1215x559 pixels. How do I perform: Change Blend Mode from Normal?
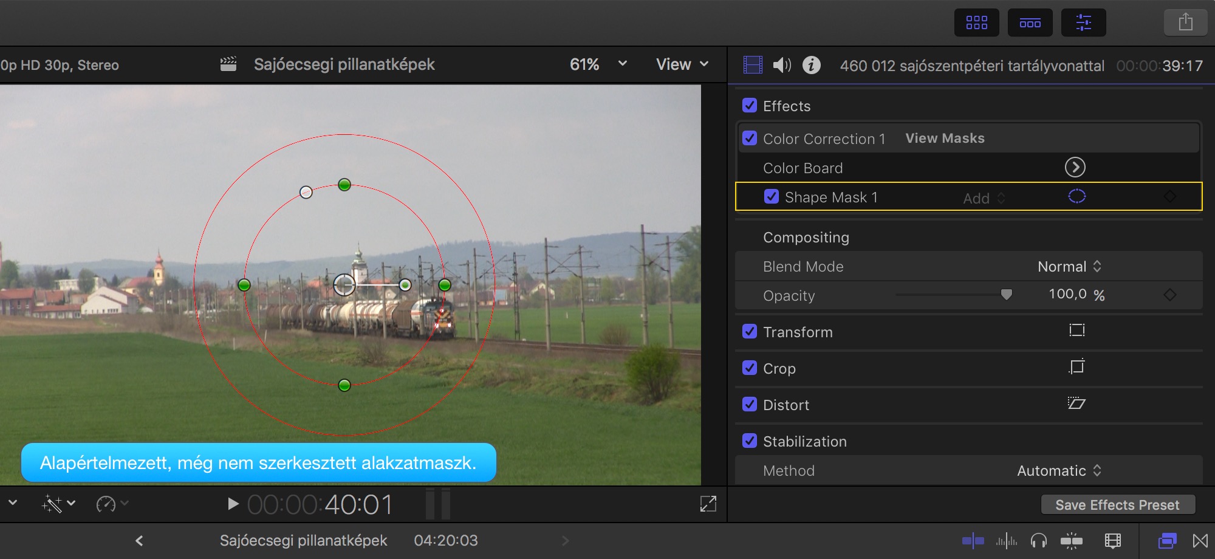point(1069,266)
